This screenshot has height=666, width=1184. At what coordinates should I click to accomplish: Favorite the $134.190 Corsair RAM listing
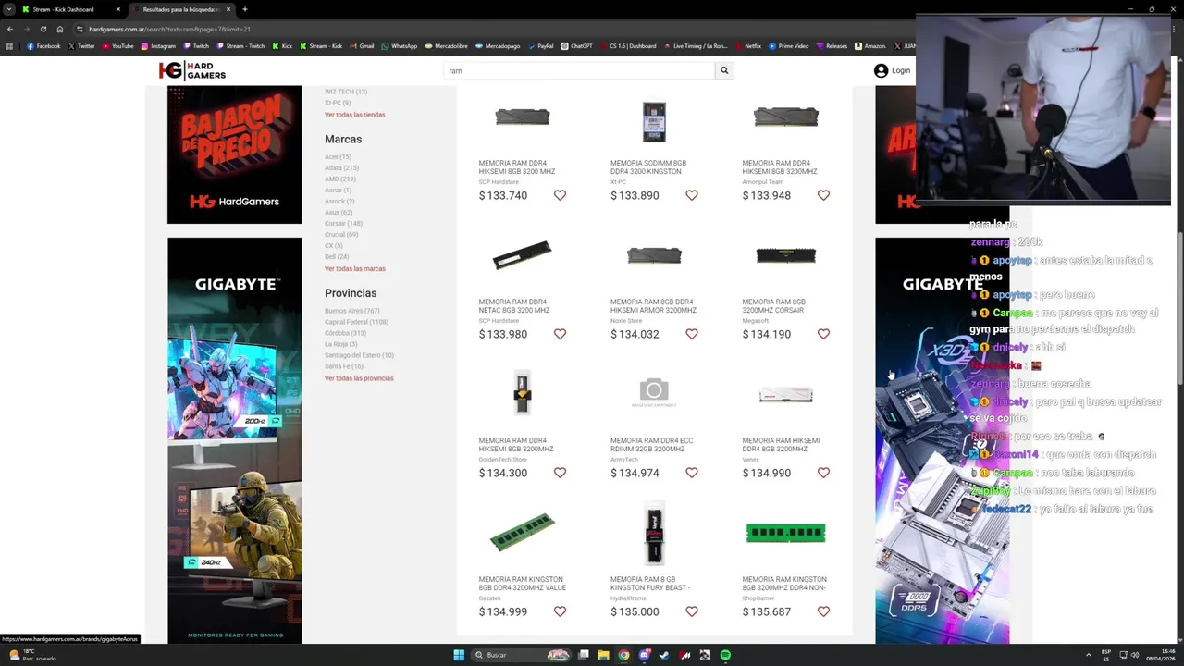(x=823, y=334)
